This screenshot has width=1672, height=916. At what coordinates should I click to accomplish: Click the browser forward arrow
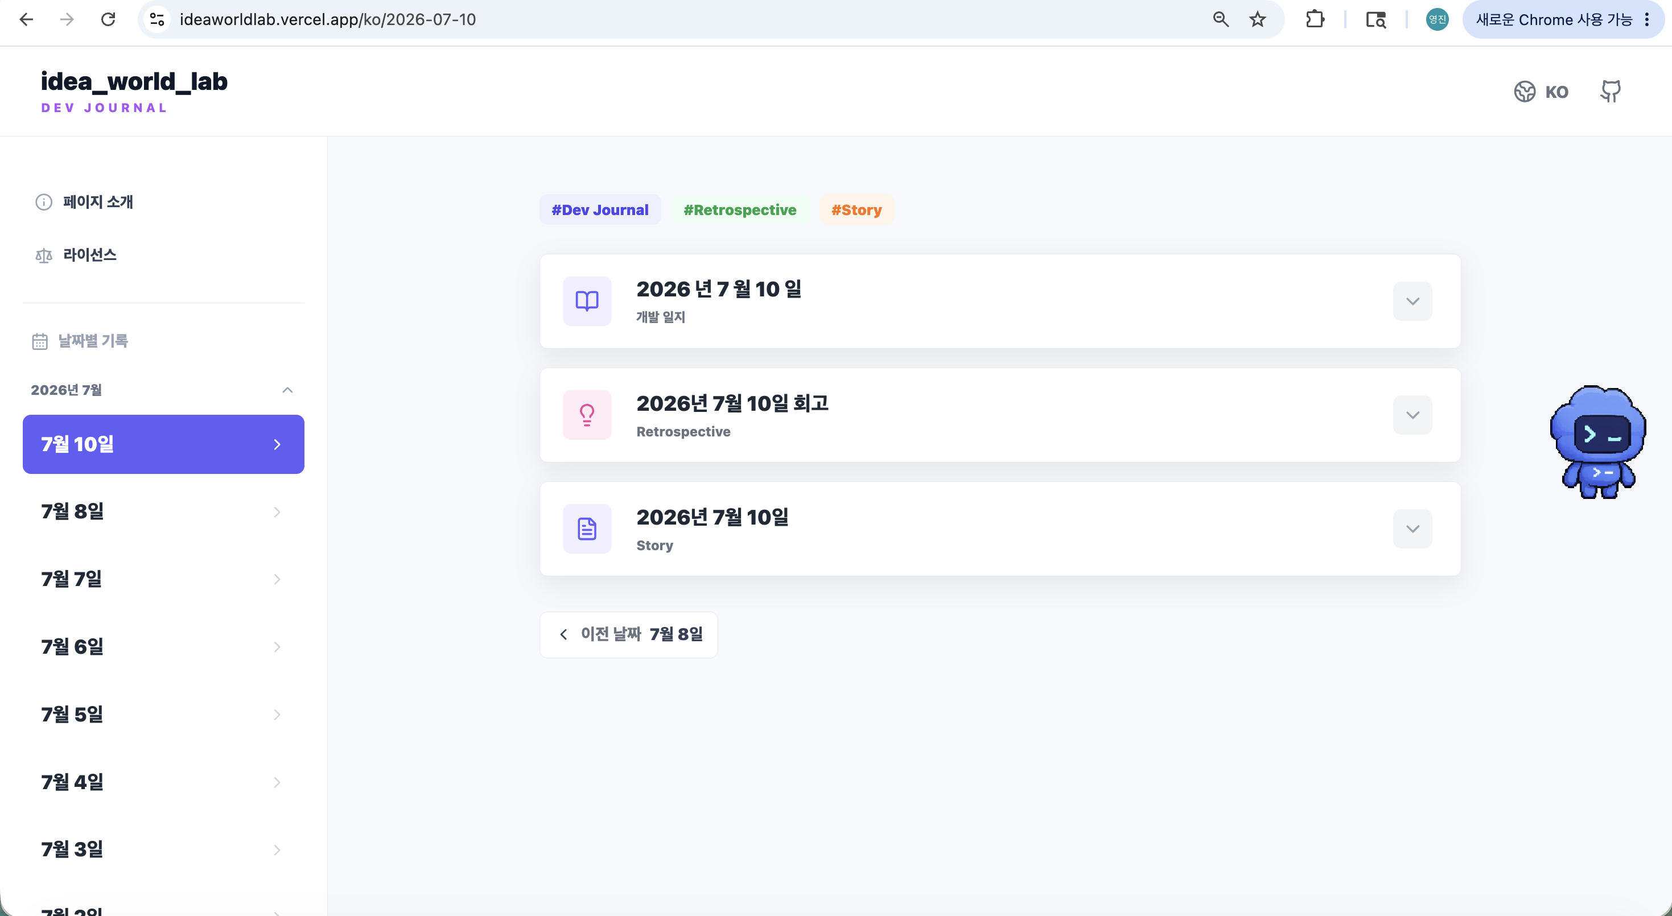(x=67, y=19)
